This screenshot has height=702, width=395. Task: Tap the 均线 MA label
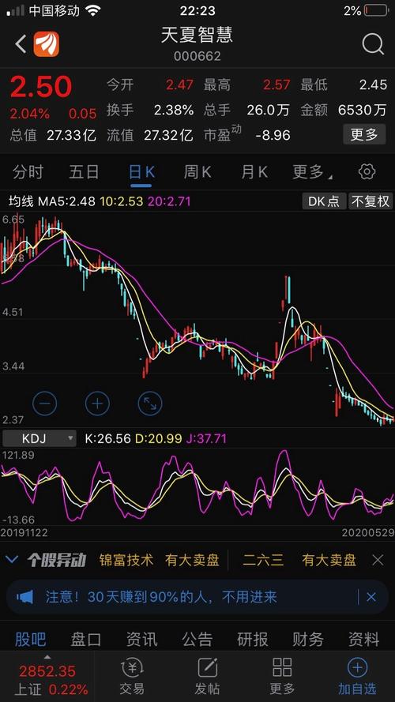click(21, 201)
